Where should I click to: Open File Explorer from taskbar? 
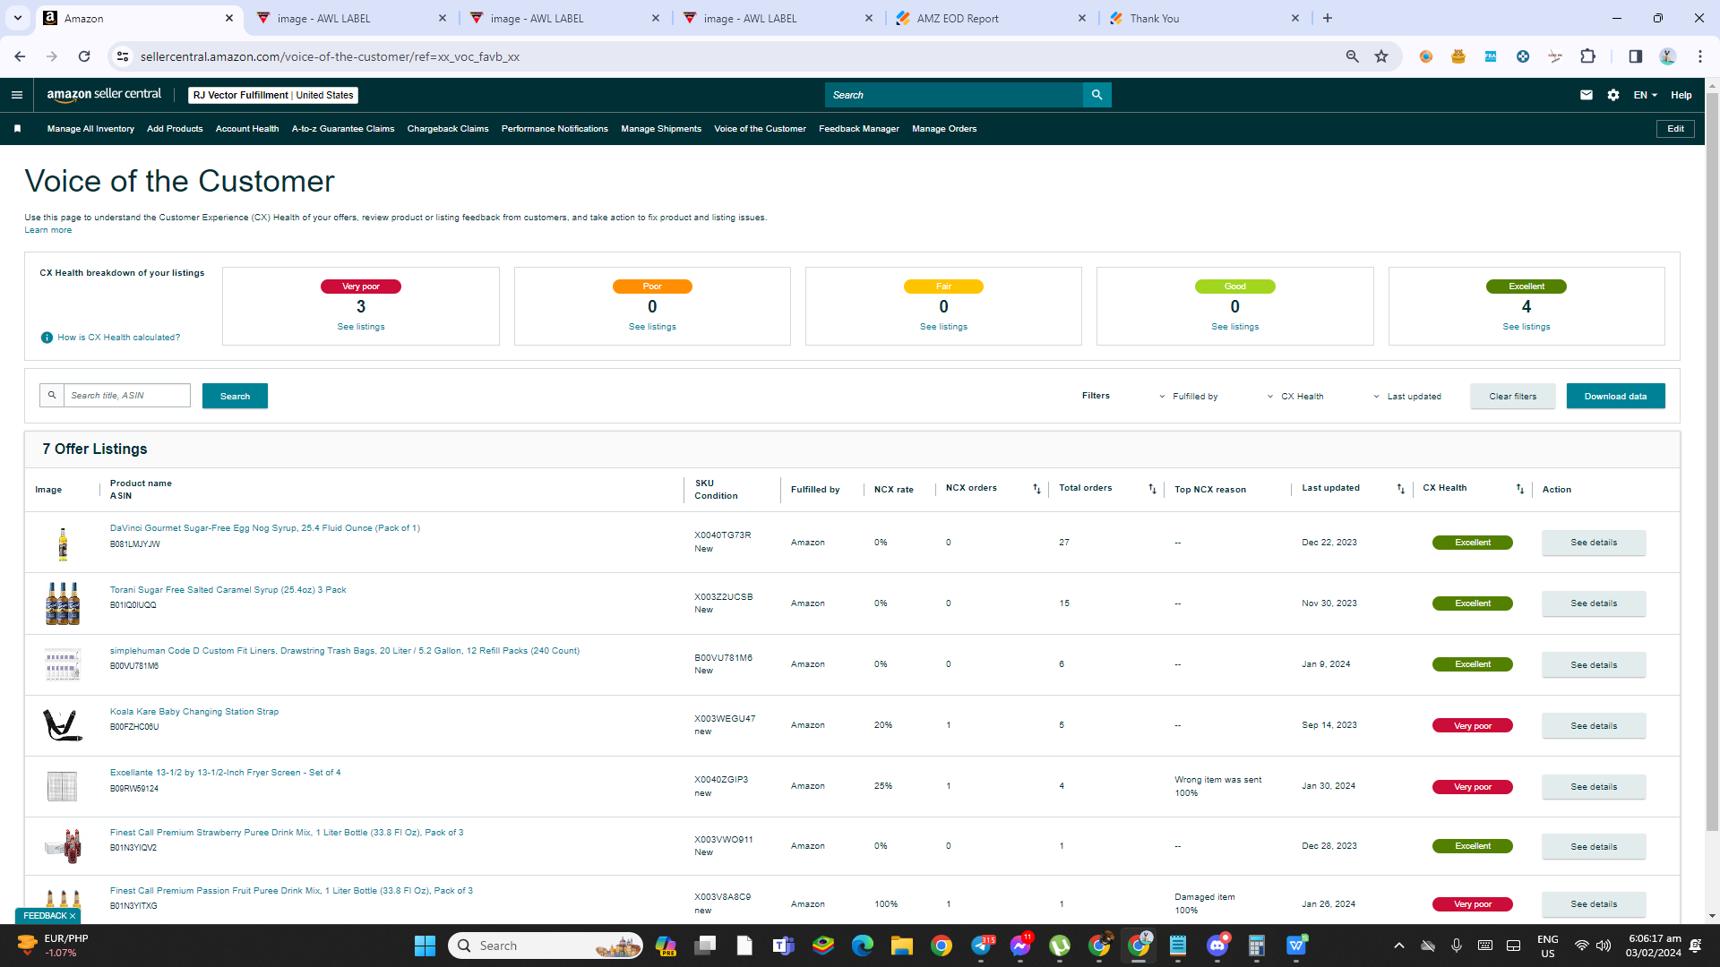coord(901,946)
